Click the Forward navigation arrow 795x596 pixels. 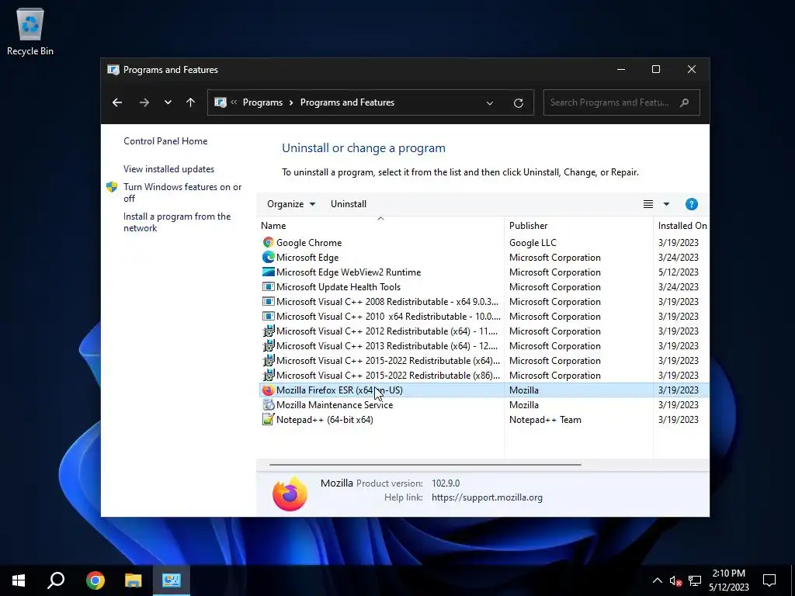click(144, 102)
